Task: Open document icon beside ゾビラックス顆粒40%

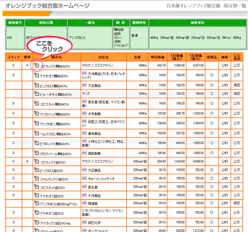Action: pyautogui.click(x=36, y=65)
